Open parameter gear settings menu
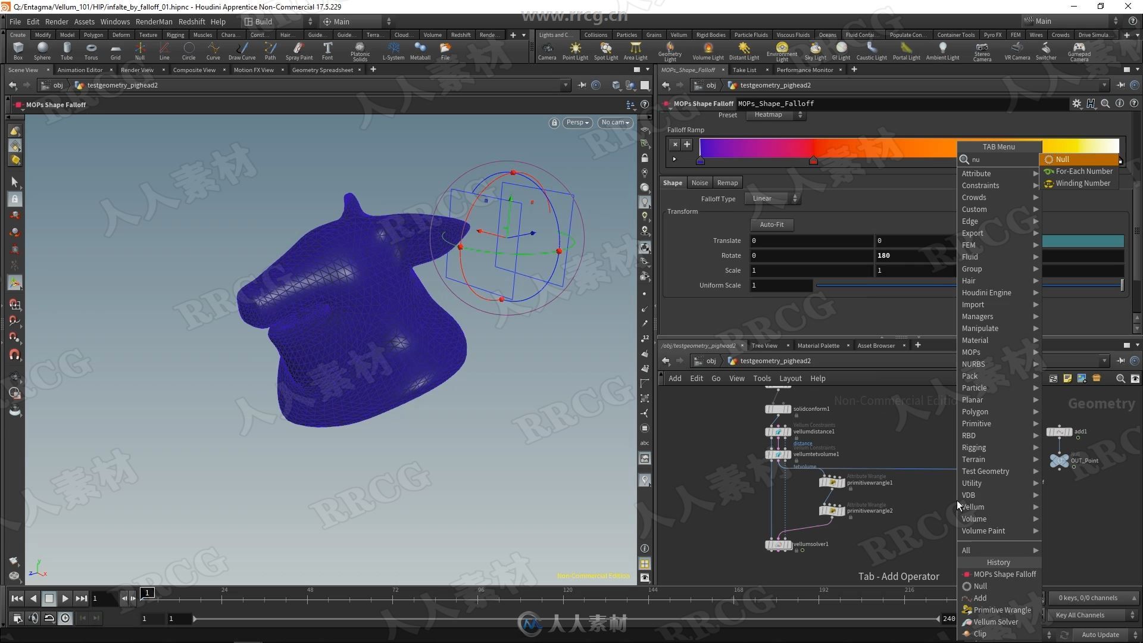The height and width of the screenshot is (643, 1143). (1076, 104)
